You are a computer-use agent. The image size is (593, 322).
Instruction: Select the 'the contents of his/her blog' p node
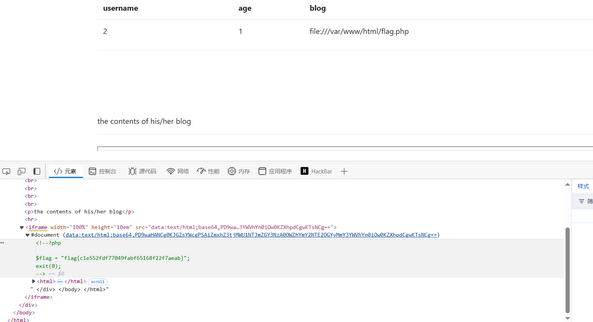click(x=80, y=212)
